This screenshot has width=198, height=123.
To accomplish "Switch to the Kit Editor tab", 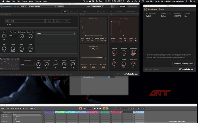I will [122, 6].
